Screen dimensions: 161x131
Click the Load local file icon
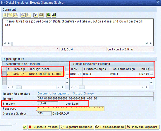[49, 15]
